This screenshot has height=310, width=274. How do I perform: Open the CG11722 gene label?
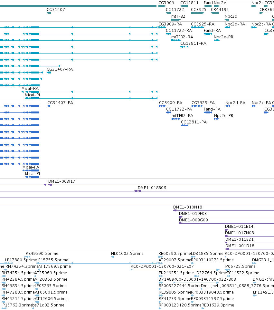[175, 10]
